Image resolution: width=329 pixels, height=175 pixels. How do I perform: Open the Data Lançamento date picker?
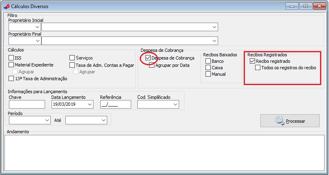[x=89, y=105]
